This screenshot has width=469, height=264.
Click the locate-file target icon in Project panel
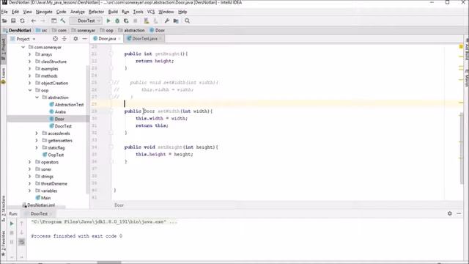tap(56, 39)
